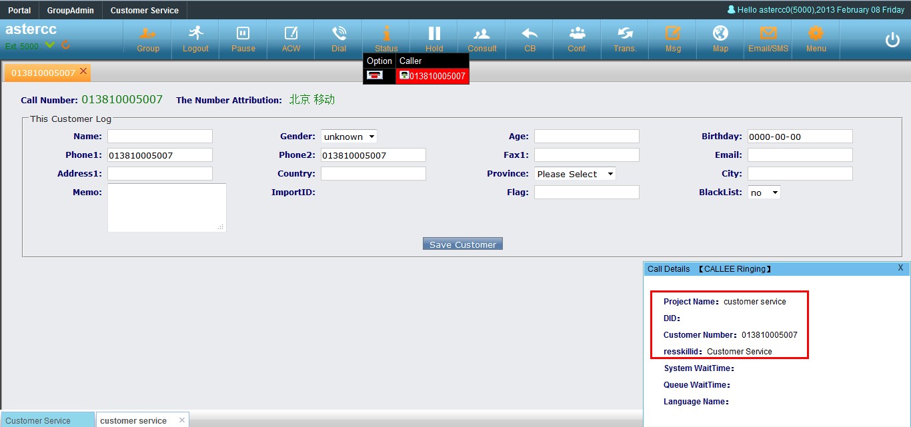Screen dimensions: 911x427
Task: Click the red hangup phone under Option
Action: [375, 76]
